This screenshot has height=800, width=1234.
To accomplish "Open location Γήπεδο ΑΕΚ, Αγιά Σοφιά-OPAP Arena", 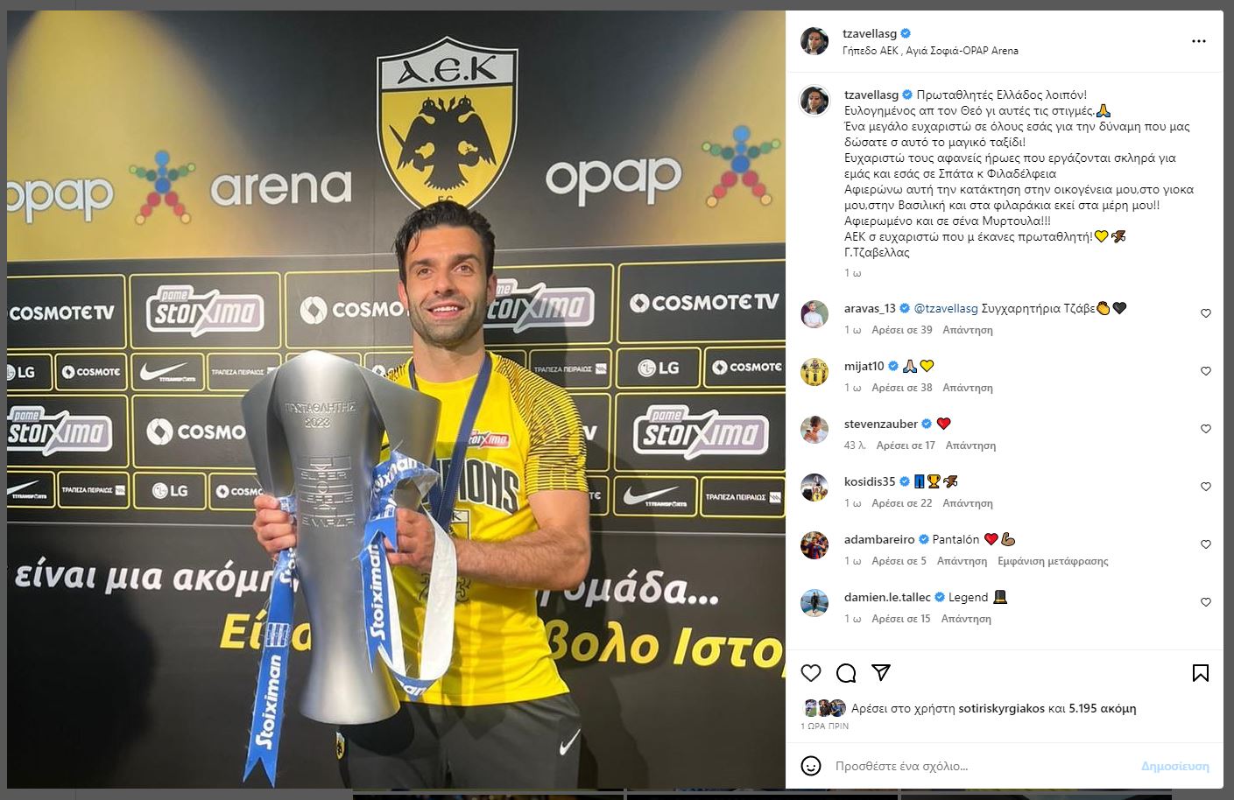I will [930, 51].
